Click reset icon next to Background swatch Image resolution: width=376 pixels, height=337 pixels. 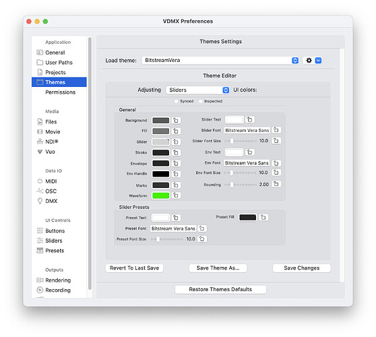[176, 121]
